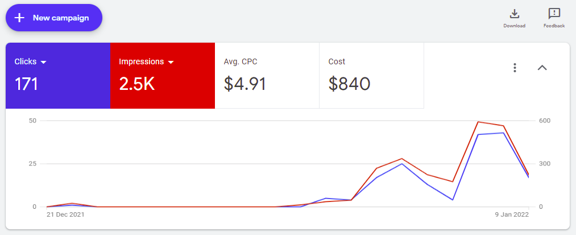Click the New campaign button label
Screen dimensions: 576x235
click(x=61, y=18)
